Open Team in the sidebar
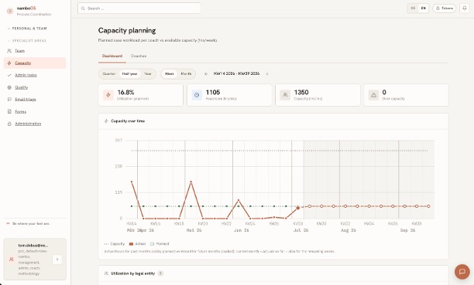474x285 pixels. [x=35, y=51]
